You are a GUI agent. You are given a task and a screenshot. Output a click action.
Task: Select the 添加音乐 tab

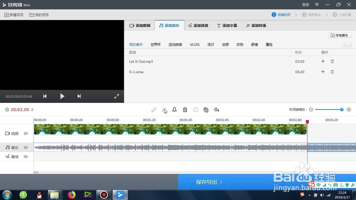click(169, 25)
